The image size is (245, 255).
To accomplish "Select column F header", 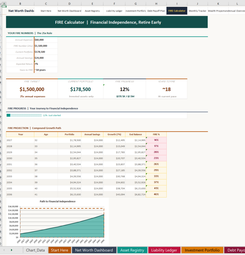I will point(114,4).
